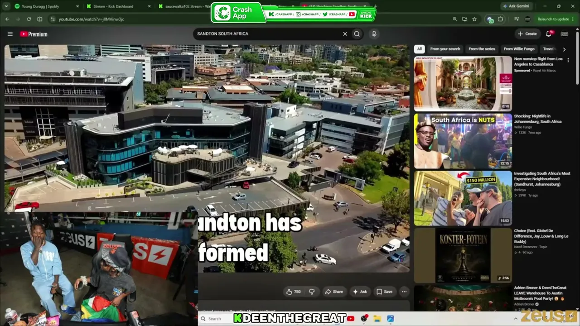The width and height of the screenshot is (580, 326).
Task: Open the YouTube guide hamburger menu
Action: [10, 34]
